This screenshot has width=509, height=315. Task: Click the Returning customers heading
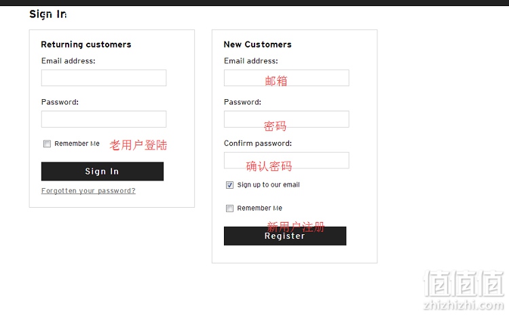click(86, 45)
